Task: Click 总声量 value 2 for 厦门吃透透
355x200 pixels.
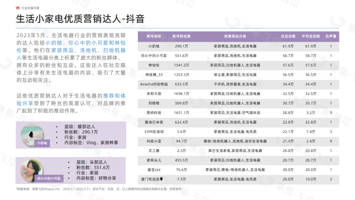Action: pos(331,179)
